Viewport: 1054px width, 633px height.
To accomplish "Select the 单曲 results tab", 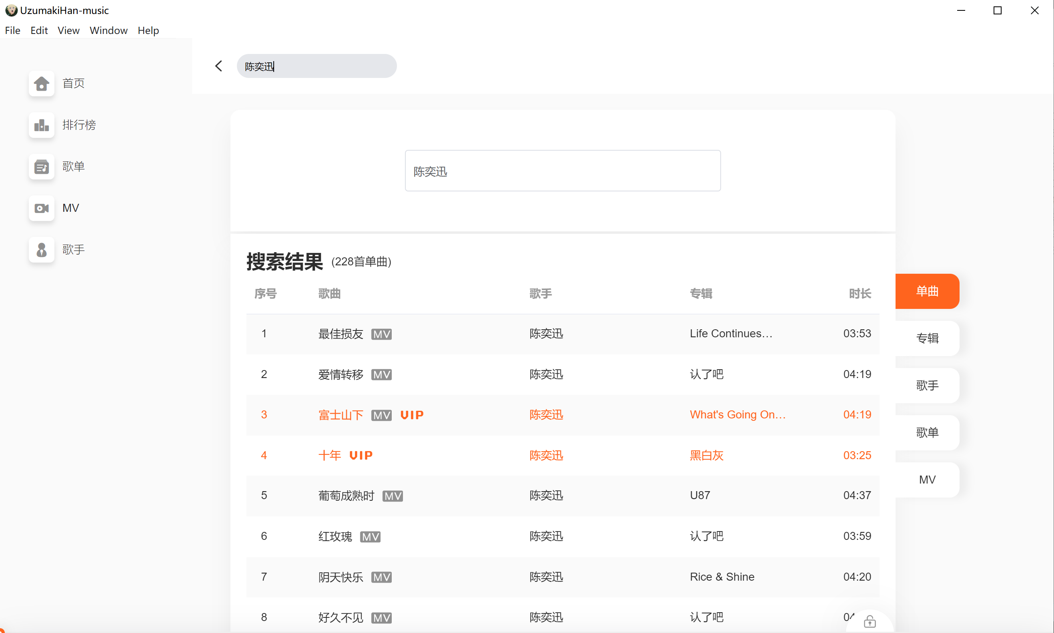I will pyautogui.click(x=927, y=291).
